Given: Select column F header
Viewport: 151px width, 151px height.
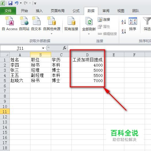Looking at the screenshot, I should pos(134,55).
